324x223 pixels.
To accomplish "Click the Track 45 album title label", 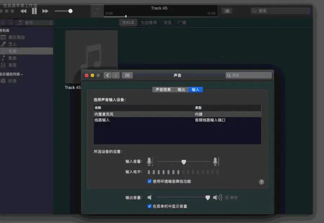I will click(x=73, y=87).
